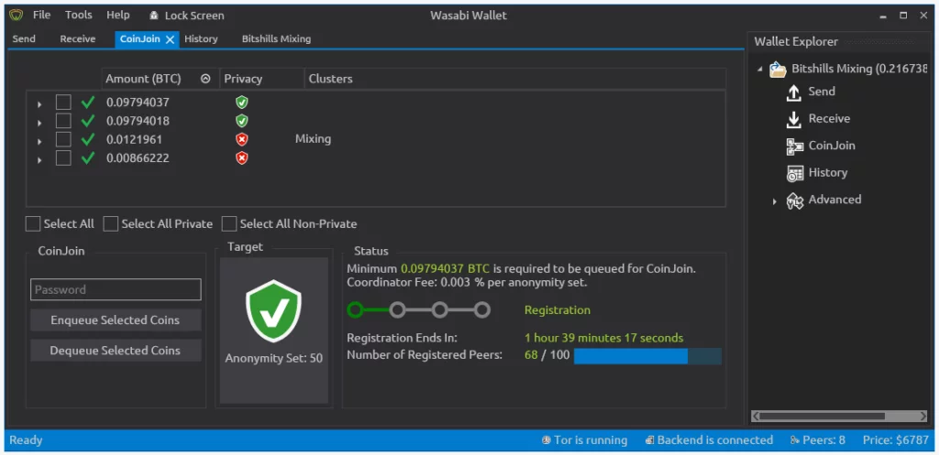This screenshot has height=455, width=939.
Task: Click the CoinJoin icon in Wallet Explorer
Action: pos(795,146)
